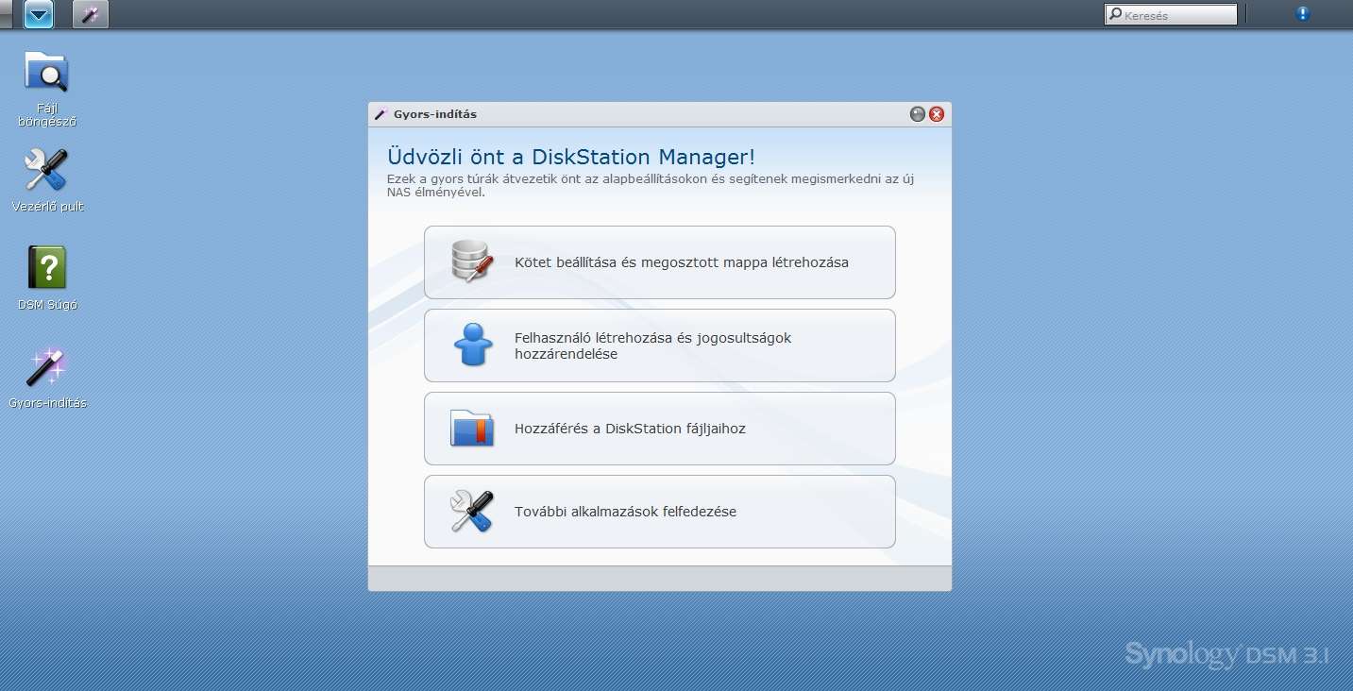Click the Gyors-indítás window title bar

[642, 114]
